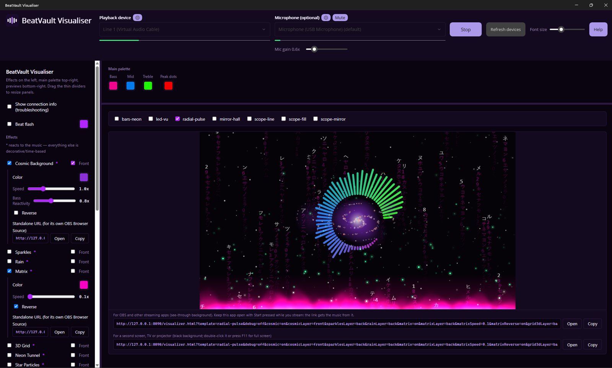Enable Rain effect checkbox
Viewport: 612px width, 368px height.
coord(10,261)
